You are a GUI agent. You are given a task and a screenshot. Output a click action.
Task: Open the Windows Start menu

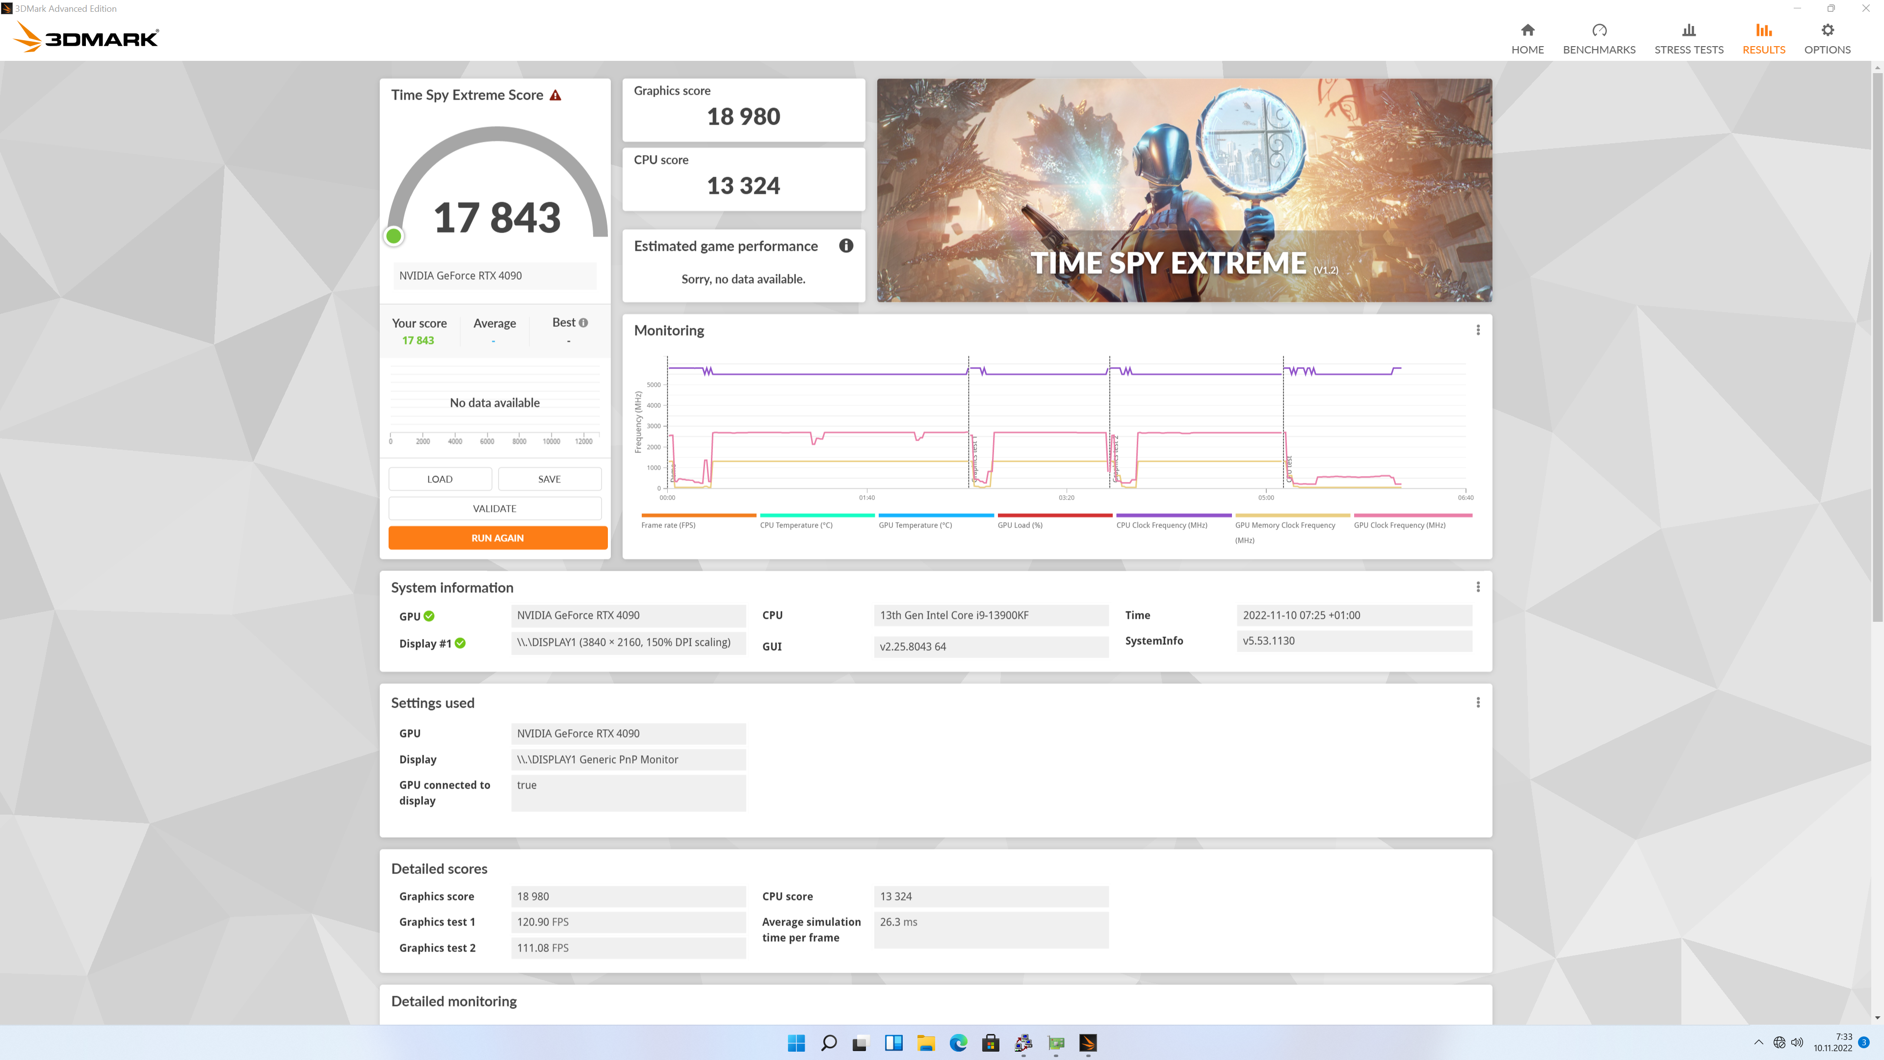[796, 1042]
